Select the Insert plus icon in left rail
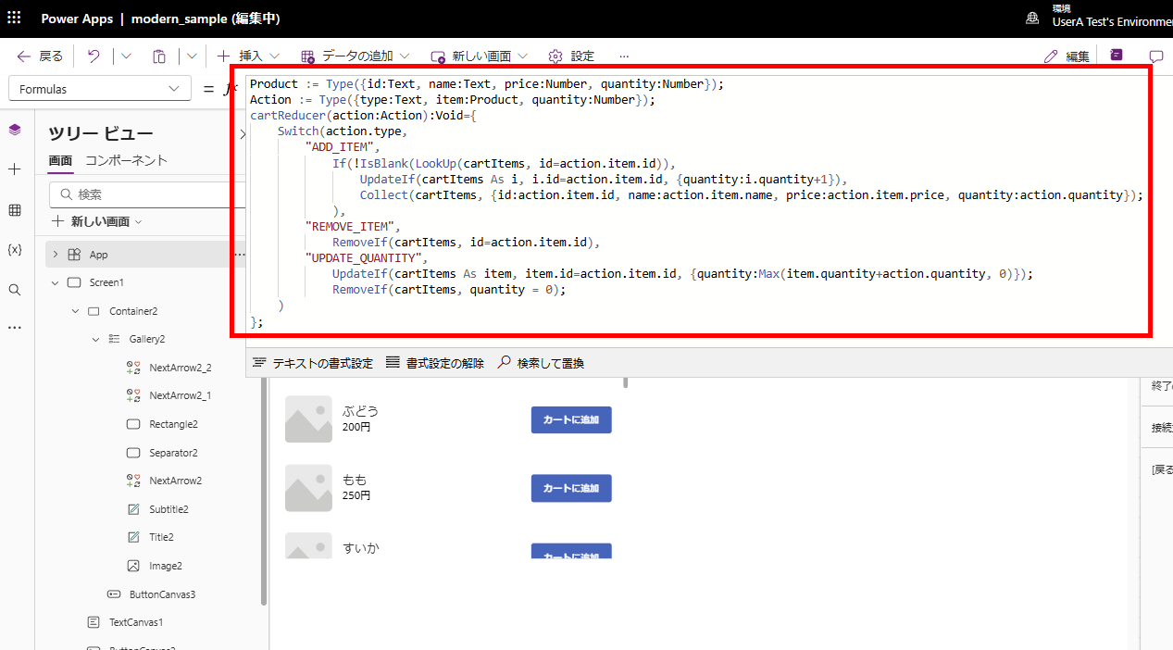1173x650 pixels. [14, 169]
